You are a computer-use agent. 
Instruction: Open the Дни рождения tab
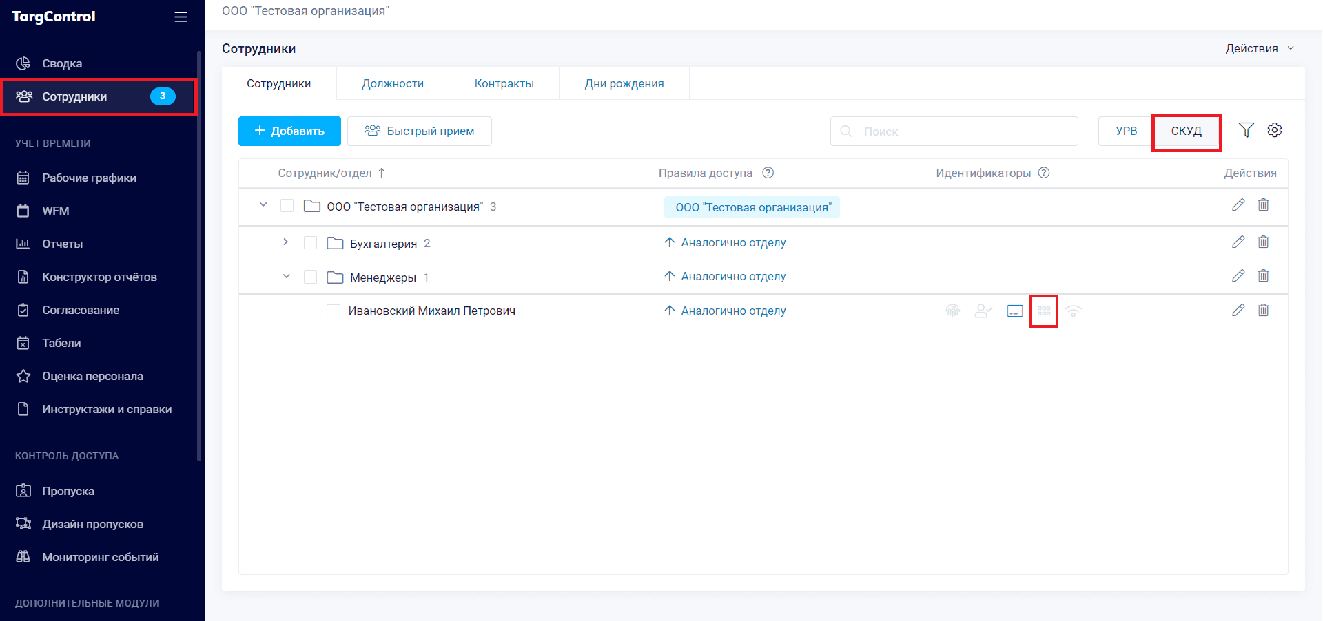624,83
